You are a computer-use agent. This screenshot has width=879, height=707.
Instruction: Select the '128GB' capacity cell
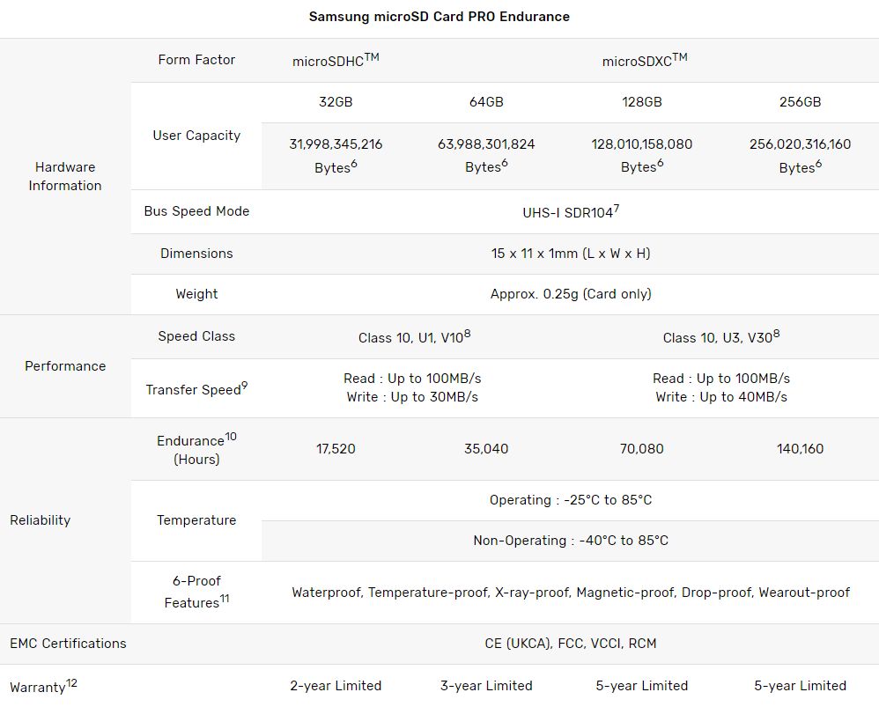click(641, 102)
